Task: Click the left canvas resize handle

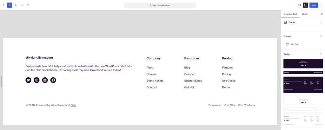Action: click(x=2, y=81)
